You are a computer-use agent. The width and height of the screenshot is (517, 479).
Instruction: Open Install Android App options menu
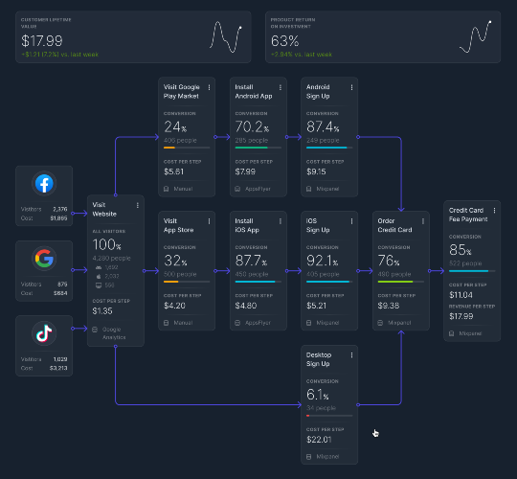[281, 87]
